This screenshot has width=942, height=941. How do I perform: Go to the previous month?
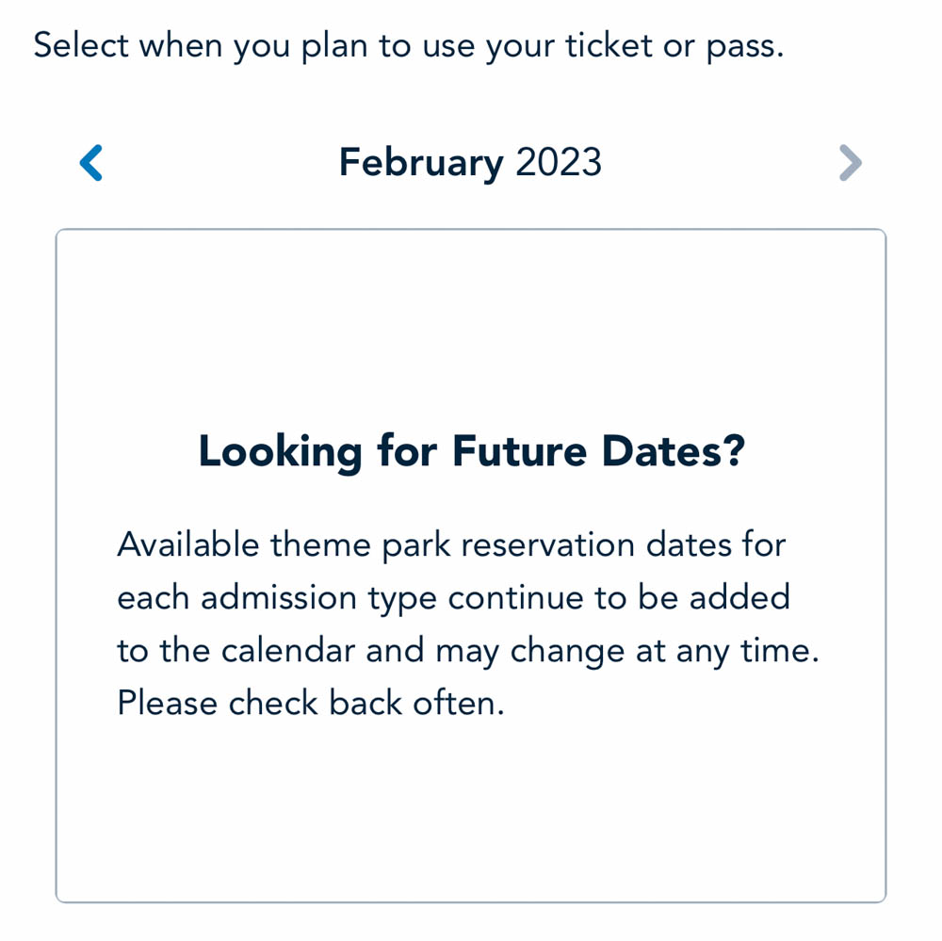[x=90, y=162]
